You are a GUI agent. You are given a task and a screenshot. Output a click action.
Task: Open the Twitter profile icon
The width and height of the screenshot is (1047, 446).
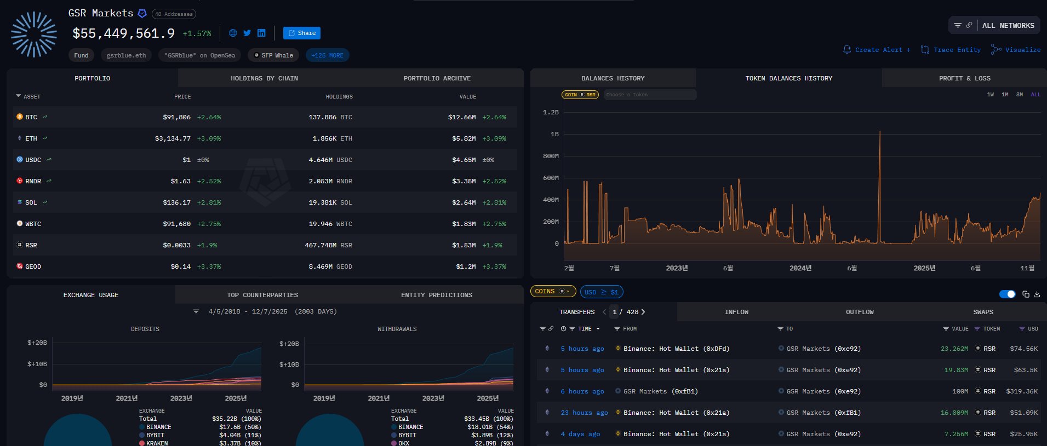coord(247,33)
